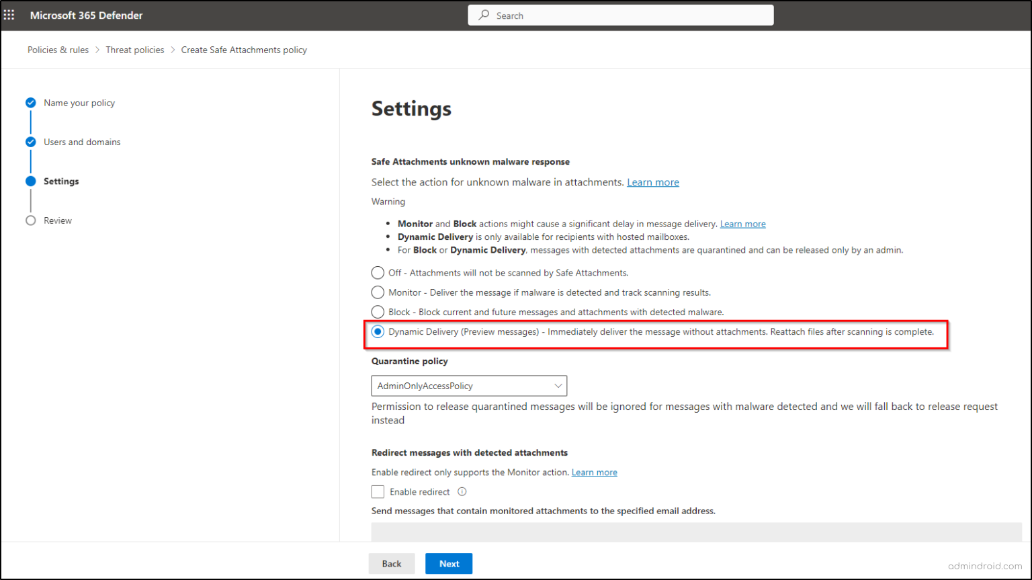Image resolution: width=1032 pixels, height=580 pixels.
Task: Open Learn more about redirect support
Action: 594,472
